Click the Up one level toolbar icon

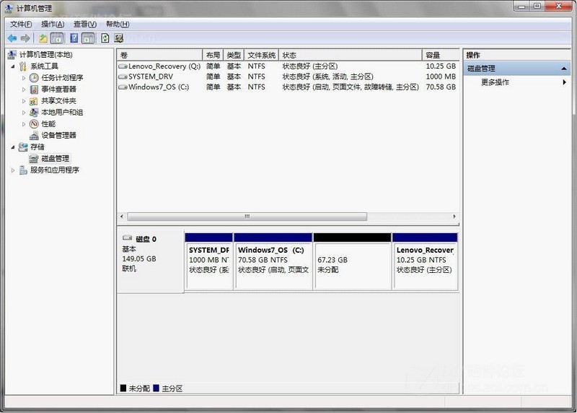tap(43, 38)
